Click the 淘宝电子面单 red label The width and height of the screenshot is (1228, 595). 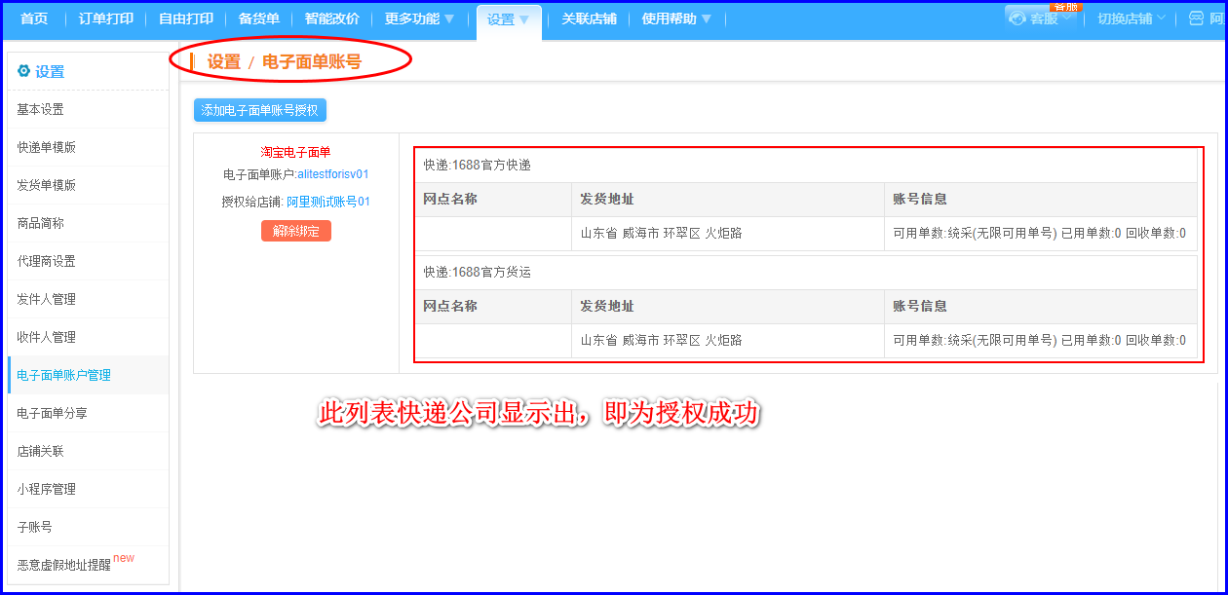click(x=295, y=152)
